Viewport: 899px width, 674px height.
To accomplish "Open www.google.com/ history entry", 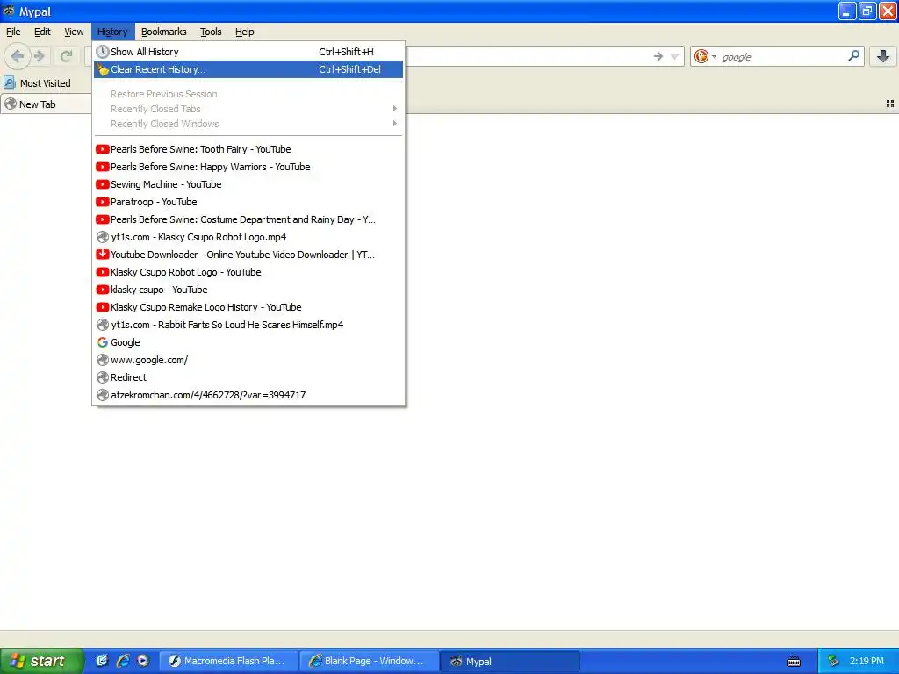I will click(248, 360).
